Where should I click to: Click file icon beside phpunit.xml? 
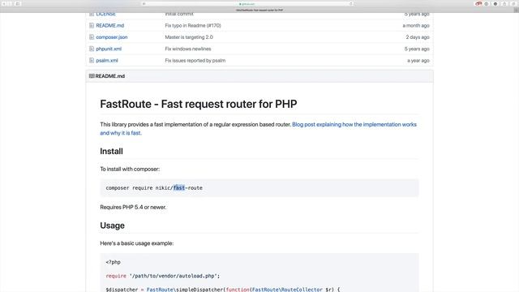click(92, 49)
